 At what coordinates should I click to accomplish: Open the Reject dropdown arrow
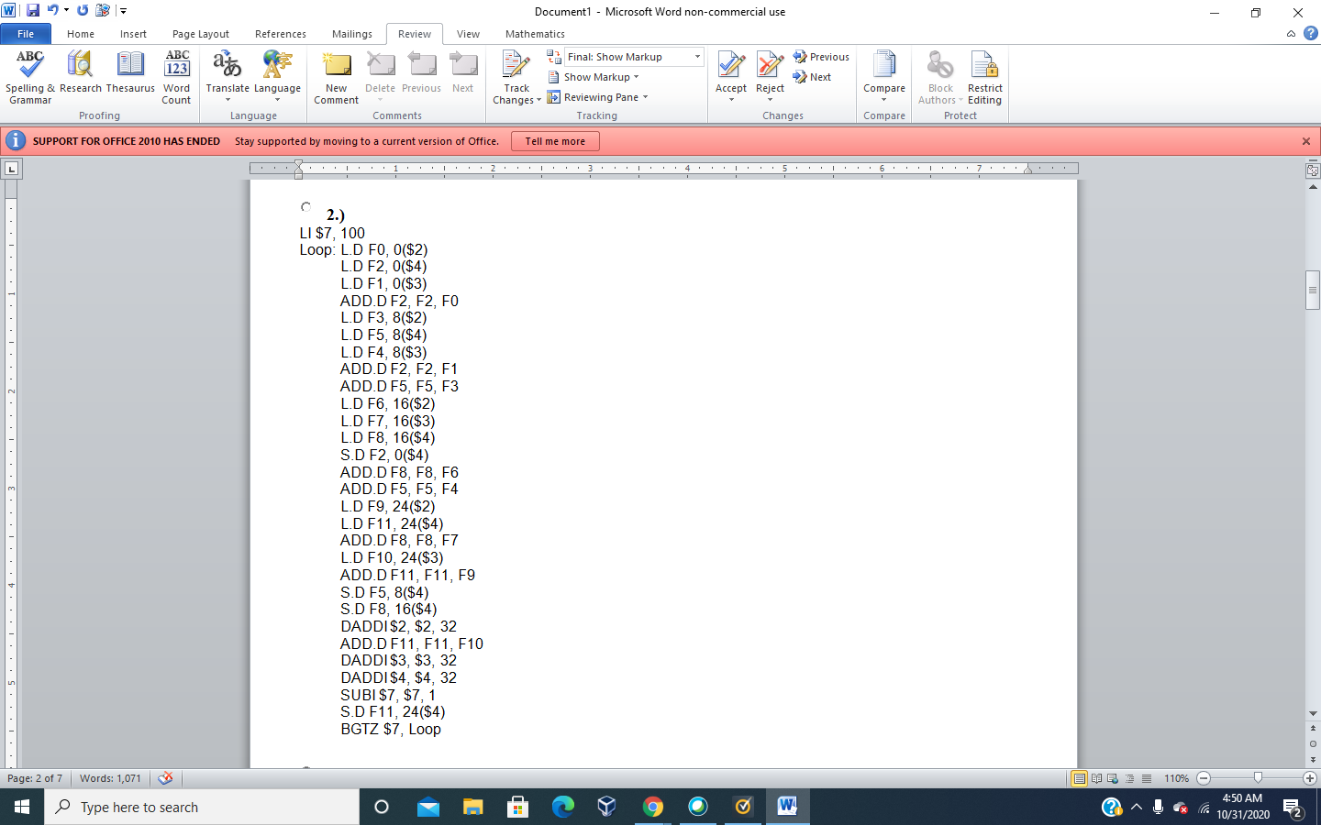(770, 100)
